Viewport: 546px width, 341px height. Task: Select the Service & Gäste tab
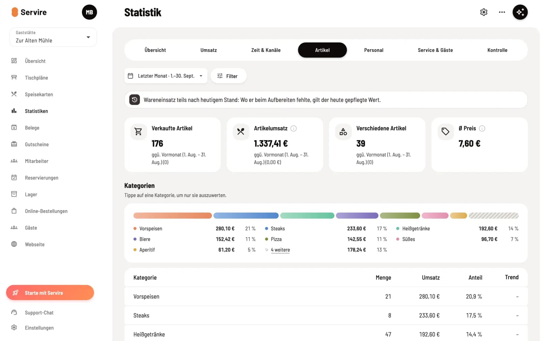pyautogui.click(x=435, y=50)
